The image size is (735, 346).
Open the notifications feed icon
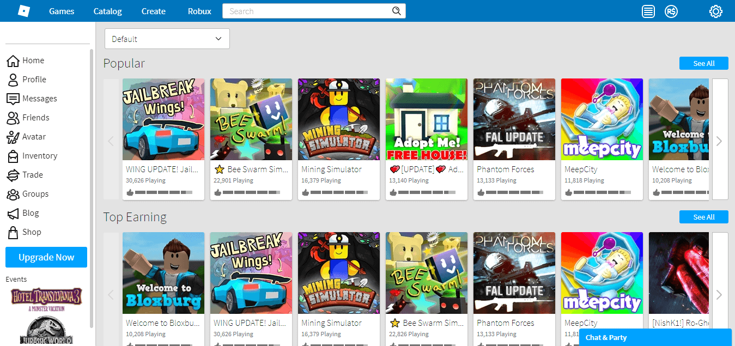pos(648,11)
